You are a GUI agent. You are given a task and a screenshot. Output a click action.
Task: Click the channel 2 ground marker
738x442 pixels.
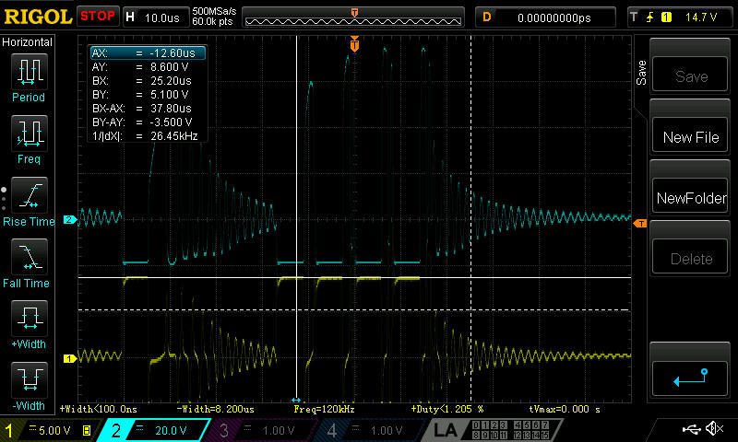click(x=70, y=219)
